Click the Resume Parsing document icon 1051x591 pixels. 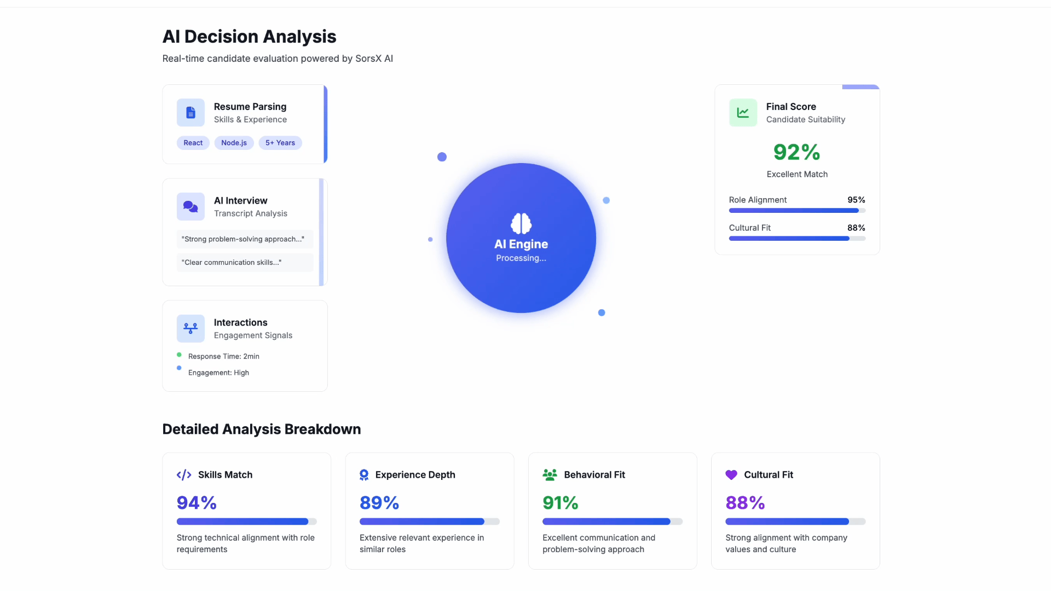coord(190,113)
